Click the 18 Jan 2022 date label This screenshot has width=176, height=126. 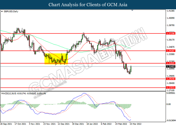(x=92, y=124)
